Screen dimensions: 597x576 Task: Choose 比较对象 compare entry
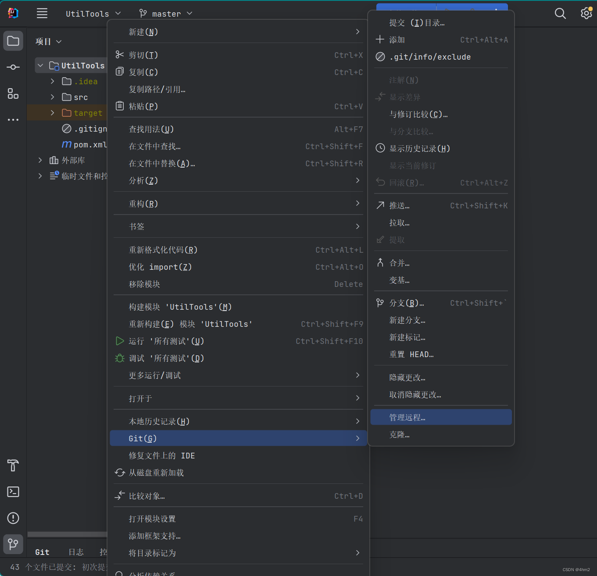[x=238, y=496]
